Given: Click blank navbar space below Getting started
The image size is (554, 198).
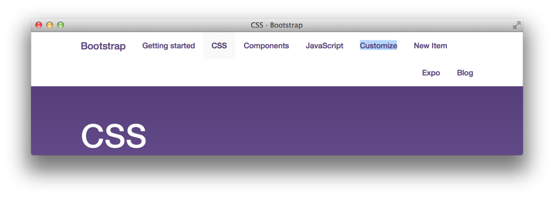Looking at the screenshot, I should pos(169,73).
